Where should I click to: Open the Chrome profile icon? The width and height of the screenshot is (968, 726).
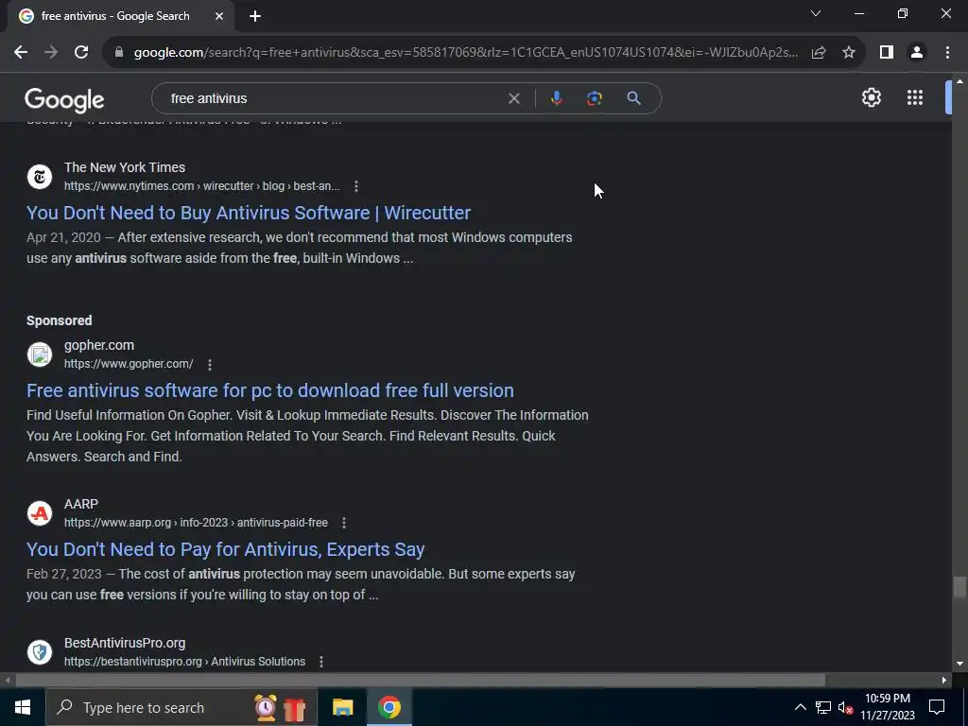(917, 53)
